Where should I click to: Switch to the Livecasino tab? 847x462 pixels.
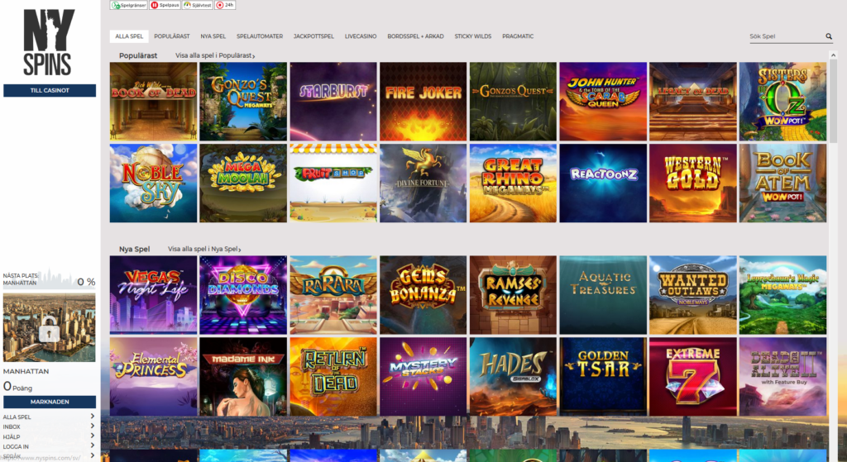click(361, 36)
